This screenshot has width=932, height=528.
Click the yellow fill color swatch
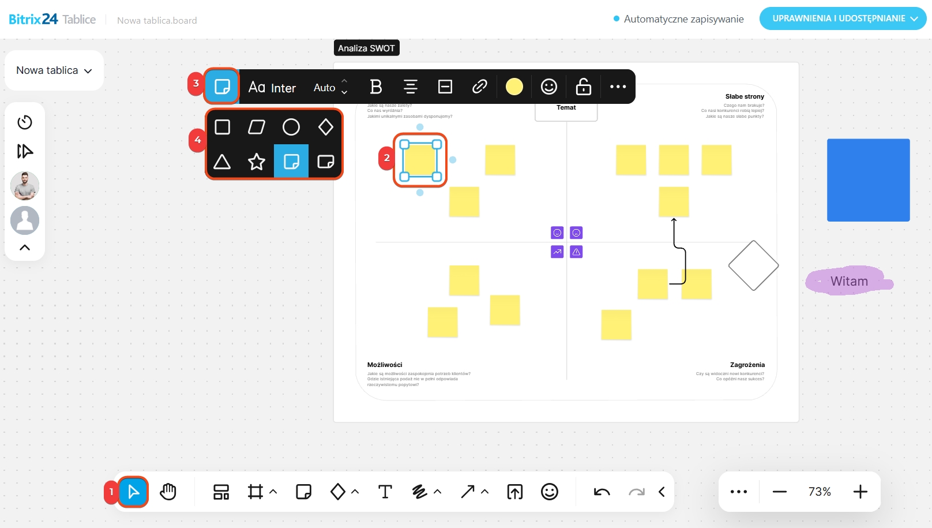pyautogui.click(x=514, y=87)
